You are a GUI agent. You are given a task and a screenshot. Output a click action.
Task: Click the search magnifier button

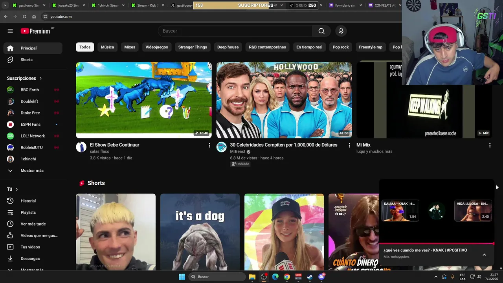(x=321, y=31)
